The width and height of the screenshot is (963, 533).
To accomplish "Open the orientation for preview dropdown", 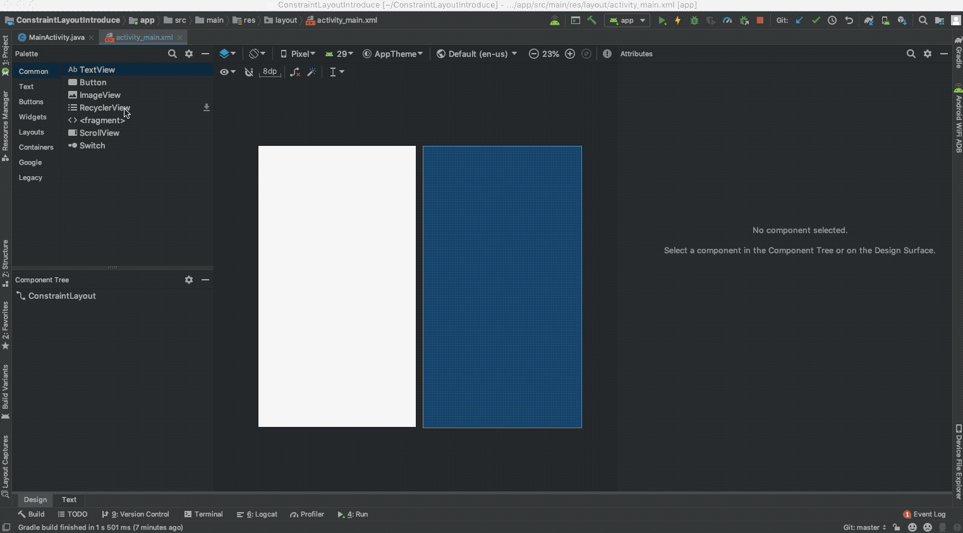I will [x=257, y=54].
